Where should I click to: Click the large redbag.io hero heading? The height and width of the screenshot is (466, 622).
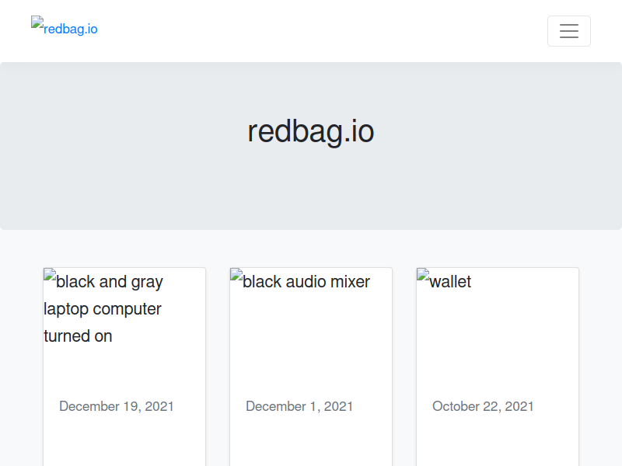[310, 131]
